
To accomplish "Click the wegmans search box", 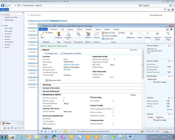I will point(155,5).
